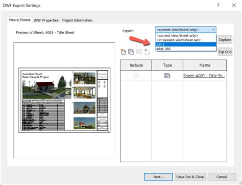Expand the Export dropdown arrow

tap(213, 30)
